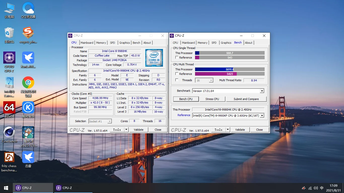Viewport: 344px width, 193px height.
Task: Select the Intel(R) Extreme desktop icon
Action: [9, 87]
